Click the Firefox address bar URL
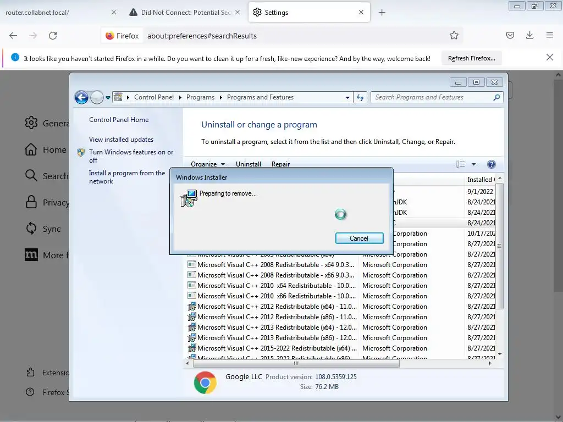The image size is (563, 422). 202,36
